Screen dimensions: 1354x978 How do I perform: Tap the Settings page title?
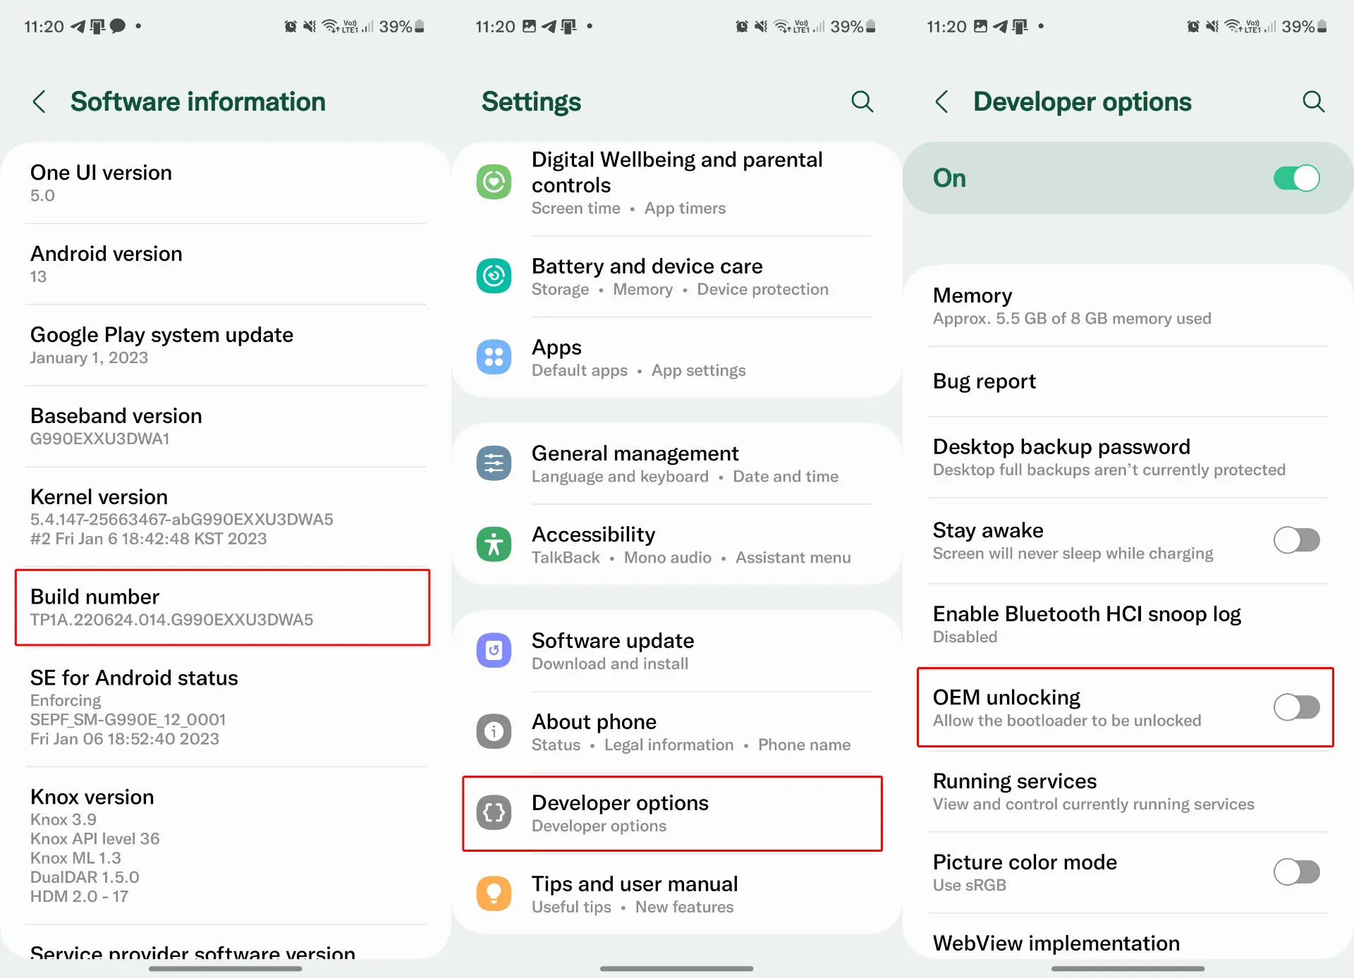click(x=531, y=102)
